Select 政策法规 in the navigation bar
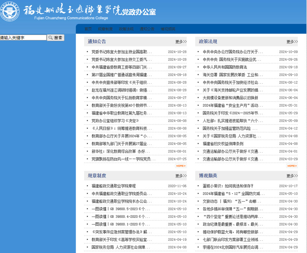The height and width of the screenshot is (253, 307). coord(126,29)
